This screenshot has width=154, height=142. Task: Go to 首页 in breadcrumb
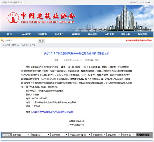14,45
